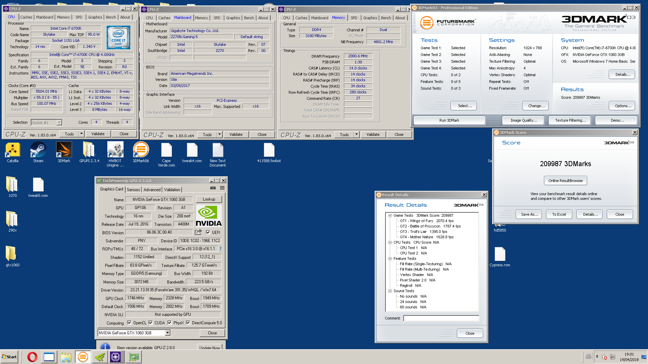This screenshot has width=648, height=364.
Task: Open the Steam desktop shortcut
Action: (38, 152)
